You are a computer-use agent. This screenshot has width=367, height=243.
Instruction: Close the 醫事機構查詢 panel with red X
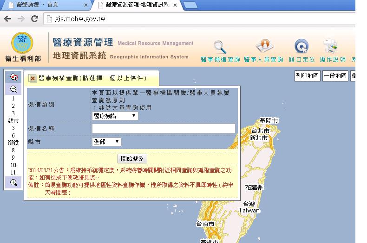coord(33,78)
